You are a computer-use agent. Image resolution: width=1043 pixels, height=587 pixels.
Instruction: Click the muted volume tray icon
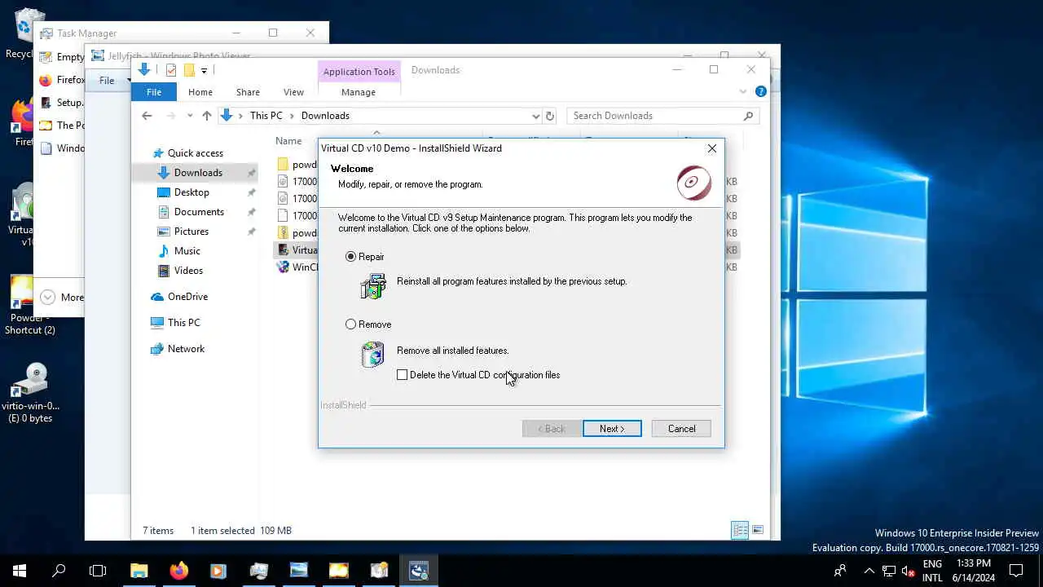pyautogui.click(x=909, y=571)
